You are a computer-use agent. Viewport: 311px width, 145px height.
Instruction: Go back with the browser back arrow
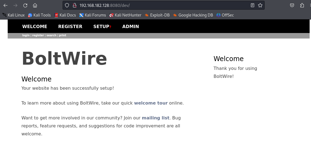(5, 6)
